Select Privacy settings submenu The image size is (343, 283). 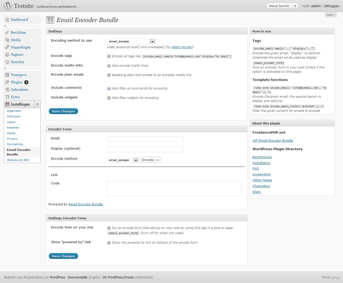pos(12,139)
